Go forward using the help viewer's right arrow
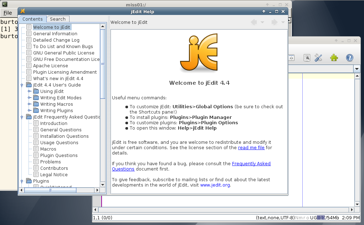Screen dimensions: 364x225 (275, 22)
